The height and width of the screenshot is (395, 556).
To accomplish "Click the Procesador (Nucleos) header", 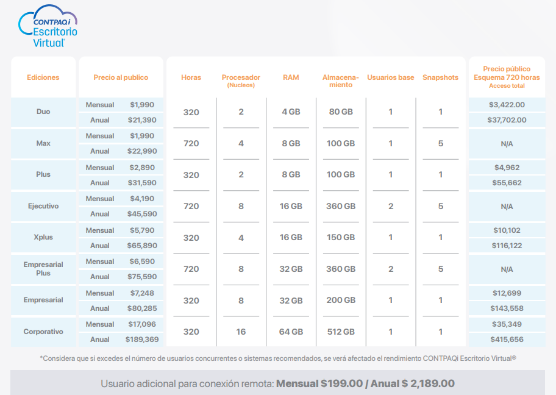I will coord(241,81).
